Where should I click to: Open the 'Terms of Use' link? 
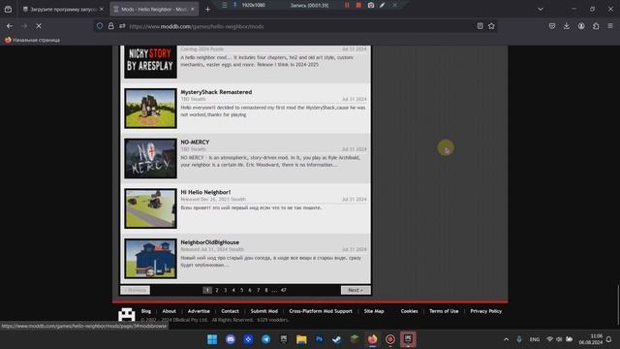[x=444, y=311]
